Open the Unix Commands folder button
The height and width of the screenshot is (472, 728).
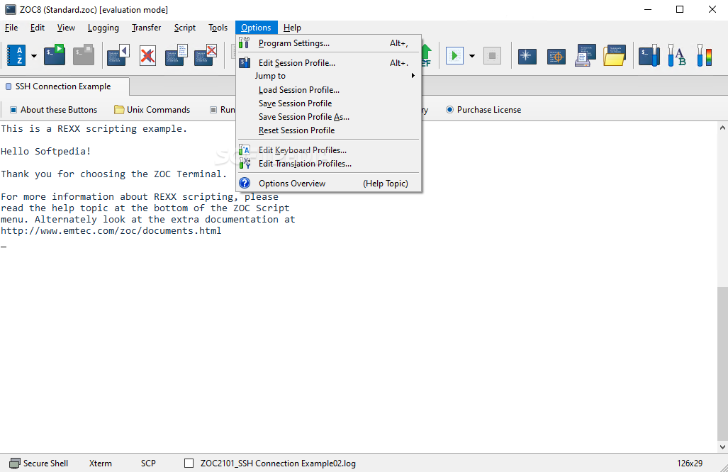pos(152,110)
